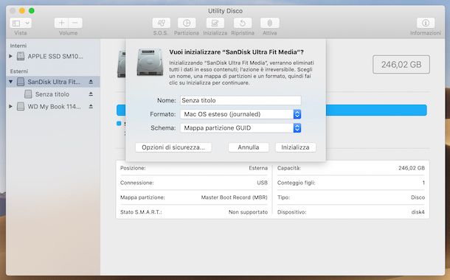Click the Nome text field
This screenshot has width=450, height=280.
pyautogui.click(x=240, y=100)
